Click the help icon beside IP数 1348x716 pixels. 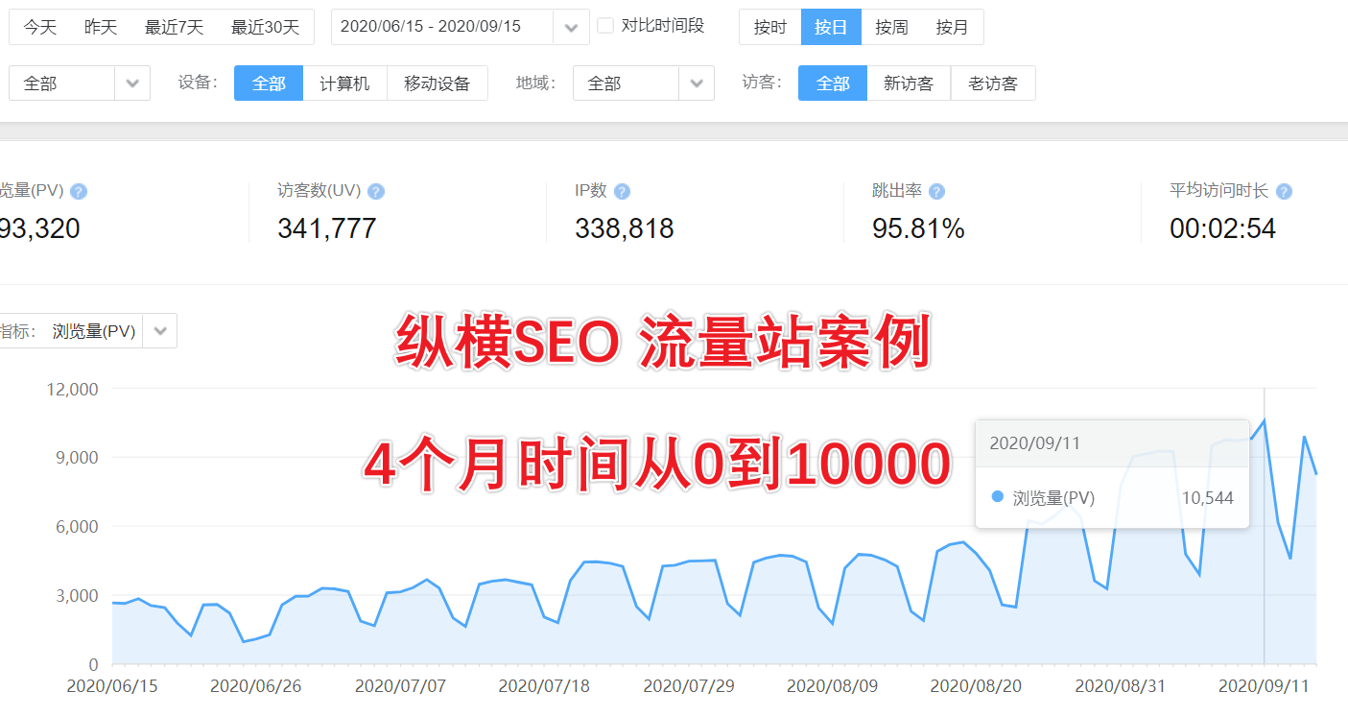click(622, 191)
